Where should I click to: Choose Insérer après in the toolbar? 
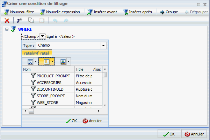pyautogui.click(x=138, y=12)
